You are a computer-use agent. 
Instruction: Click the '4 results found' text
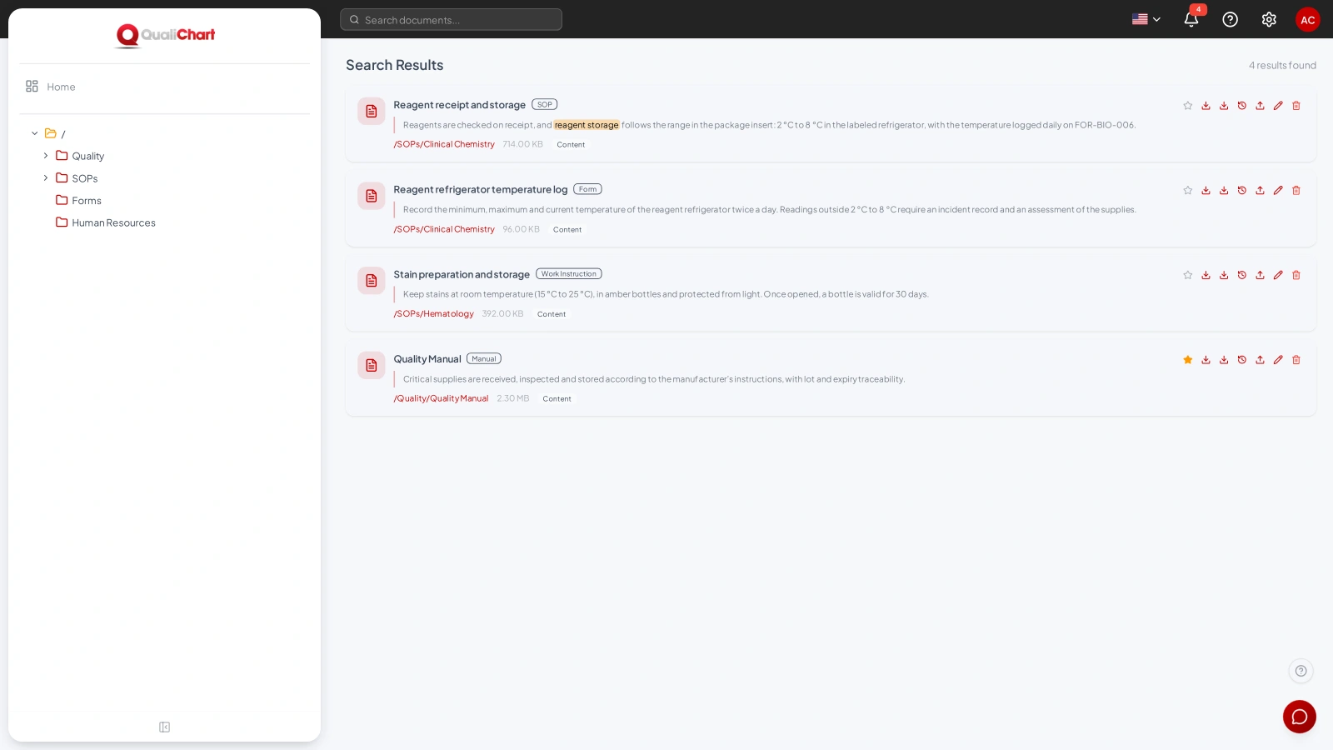1282,65
